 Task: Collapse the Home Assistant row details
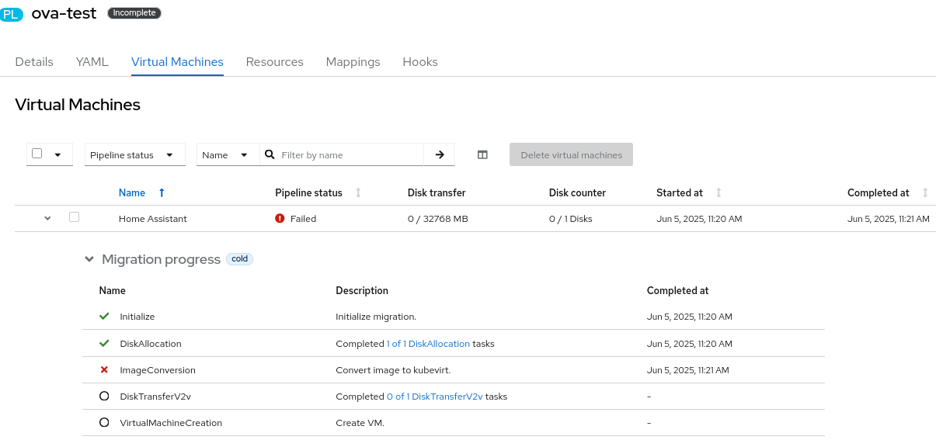[x=47, y=219]
